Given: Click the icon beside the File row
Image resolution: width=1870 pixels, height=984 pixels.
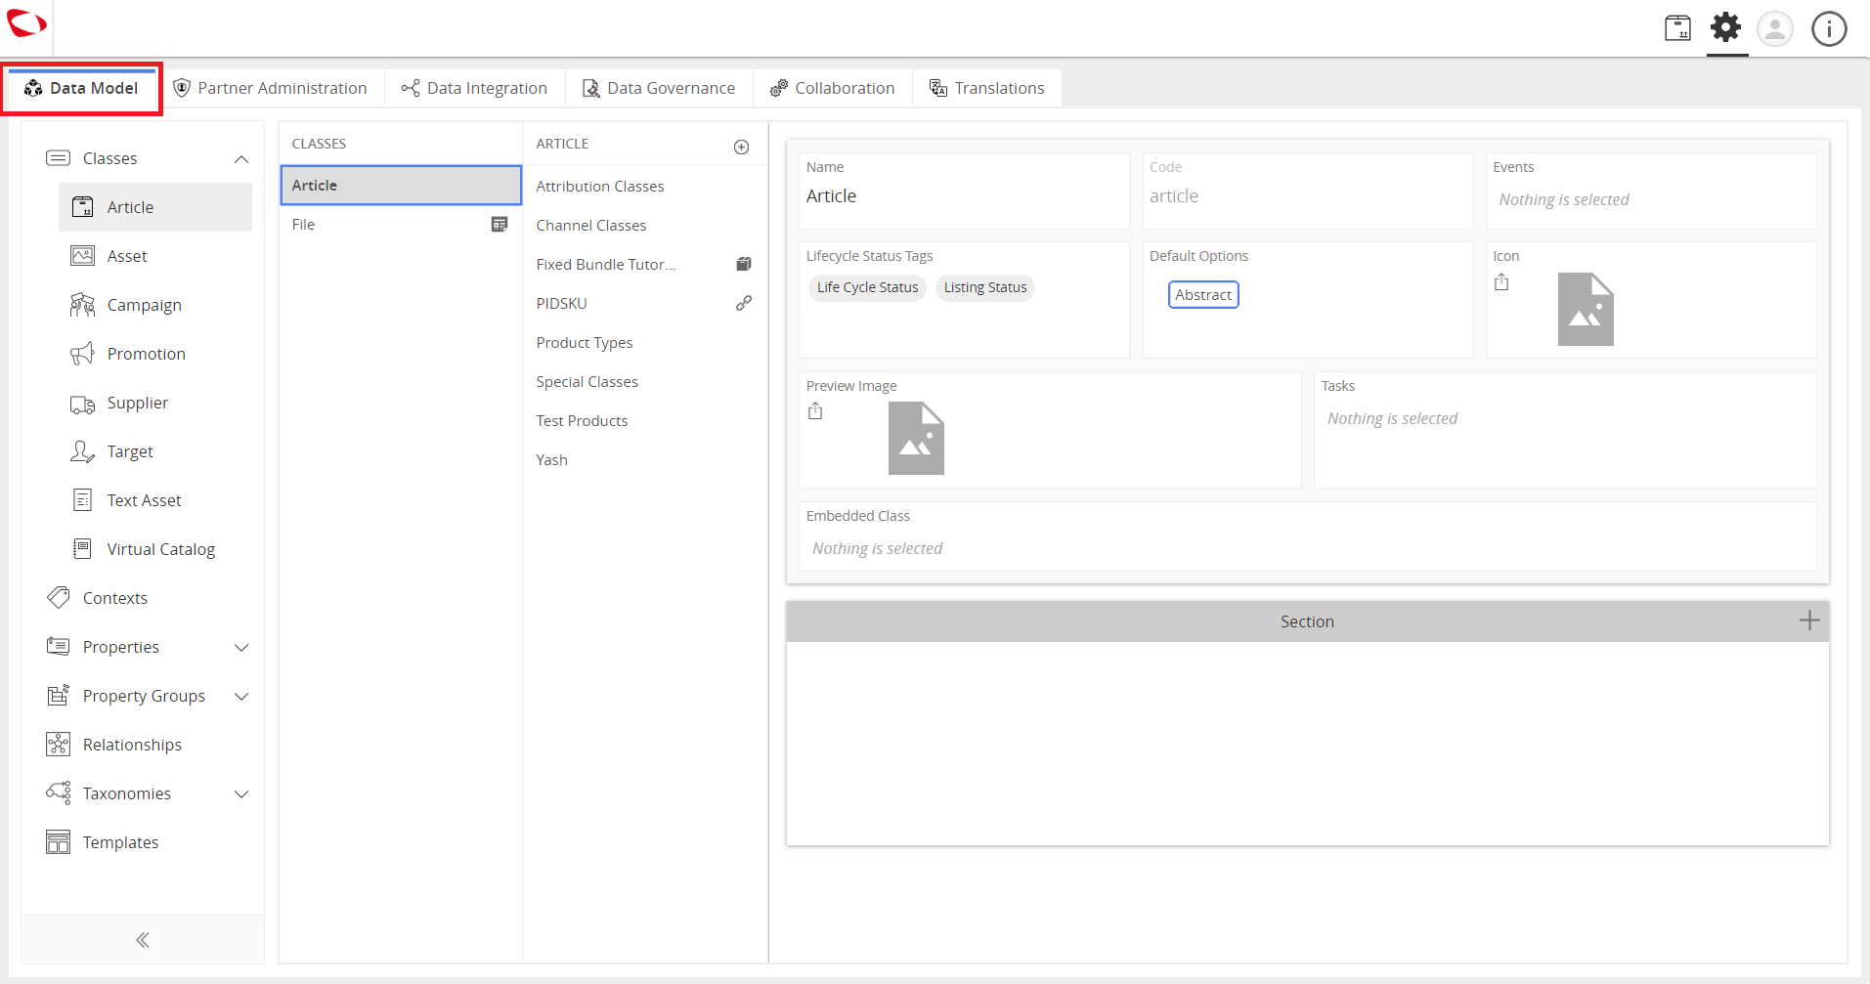Looking at the screenshot, I should [x=500, y=225].
